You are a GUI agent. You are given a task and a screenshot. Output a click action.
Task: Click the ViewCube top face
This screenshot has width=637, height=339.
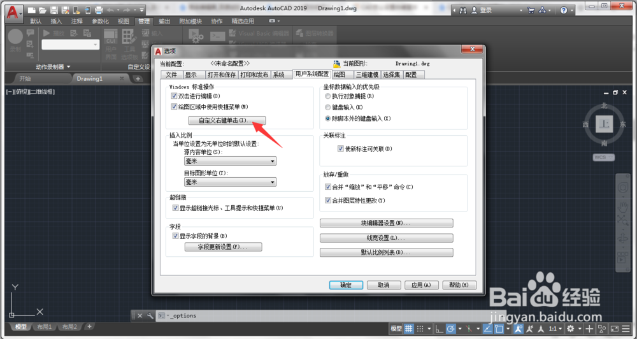point(604,124)
